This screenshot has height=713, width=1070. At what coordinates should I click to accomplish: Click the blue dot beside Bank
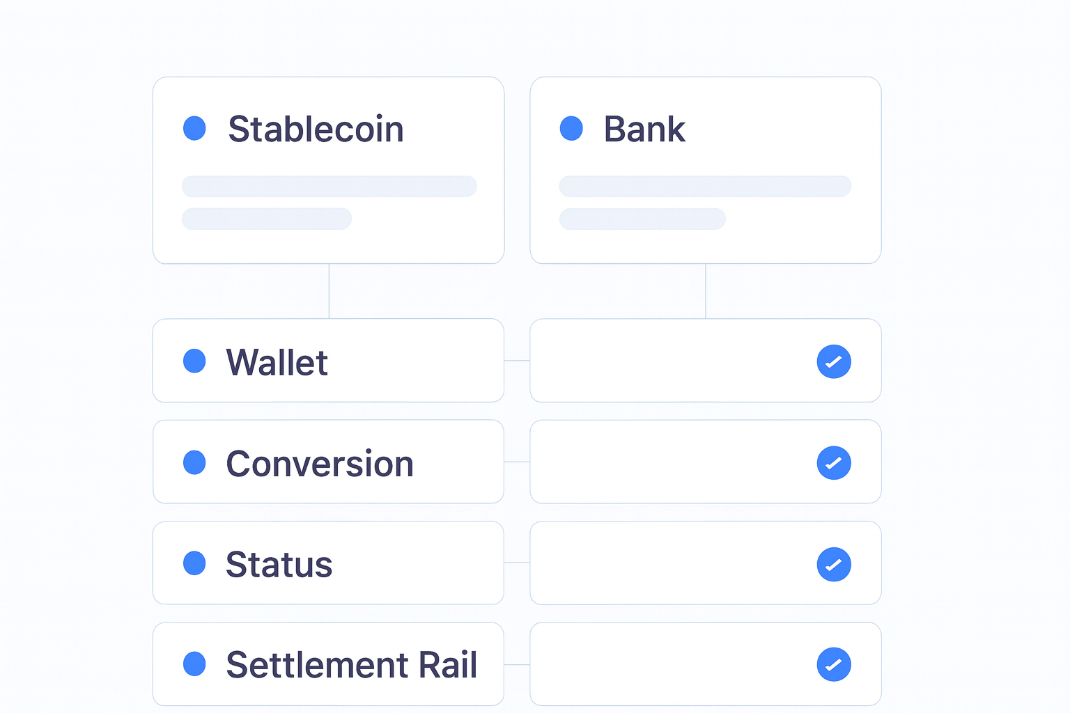click(x=571, y=128)
